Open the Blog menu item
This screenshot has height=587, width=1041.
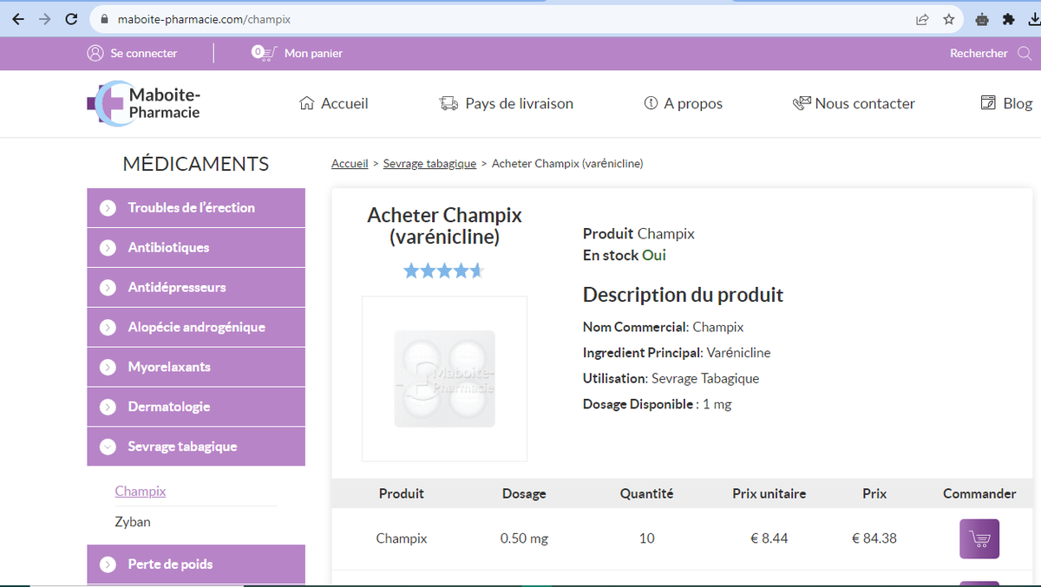[x=1006, y=103]
